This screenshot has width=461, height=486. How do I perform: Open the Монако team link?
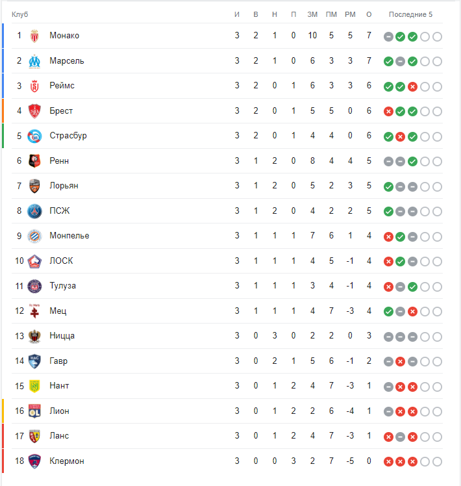pyautogui.click(x=64, y=36)
